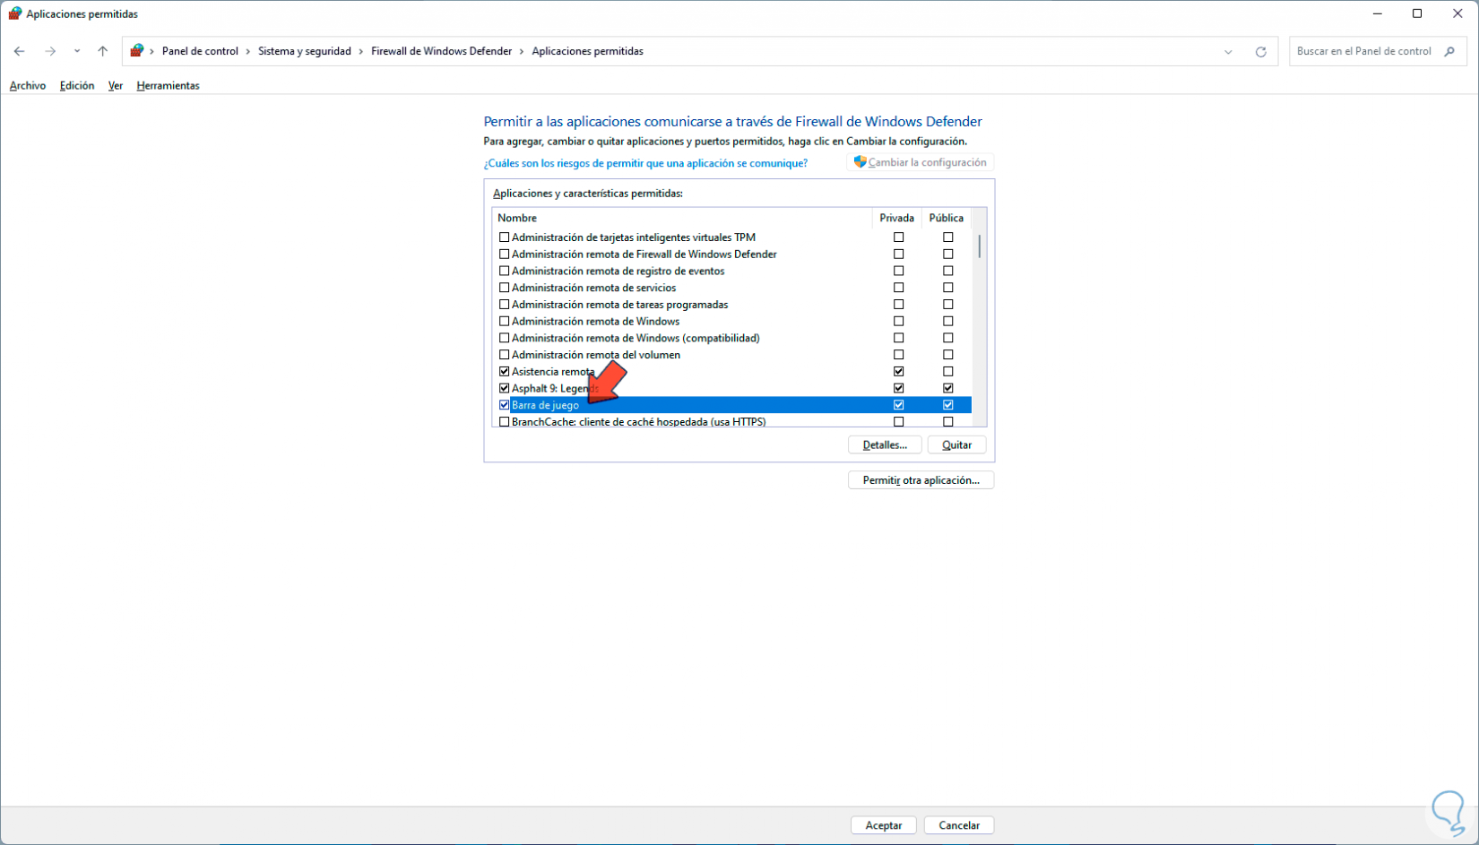Expand the address bar history dropdown
Image resolution: width=1479 pixels, height=845 pixels.
(1228, 52)
